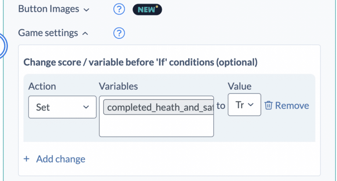Click the chevron inside the Set dropdown

[x=86, y=107]
